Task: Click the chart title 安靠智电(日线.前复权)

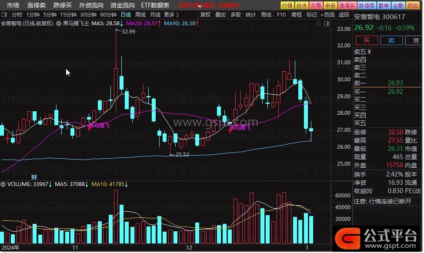Action: coord(27,23)
